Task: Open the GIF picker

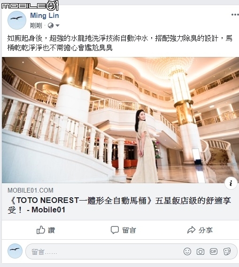Action: (214, 251)
